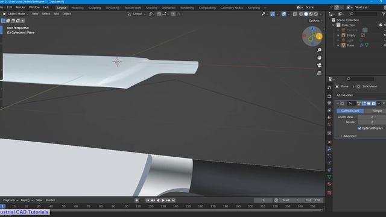
Task: Open the Window menu
Action: 34,7
